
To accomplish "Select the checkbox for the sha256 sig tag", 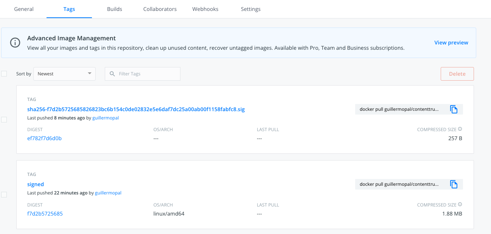I will [x=4, y=119].
